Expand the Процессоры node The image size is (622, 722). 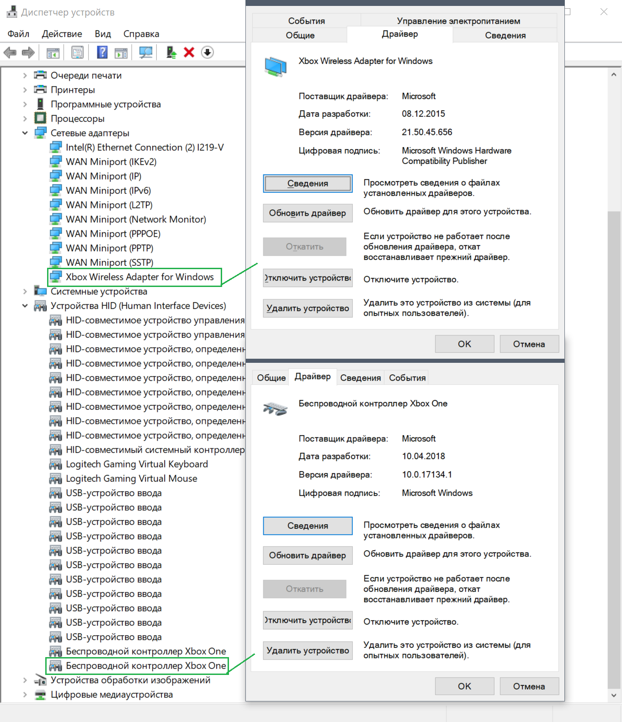[x=25, y=118]
